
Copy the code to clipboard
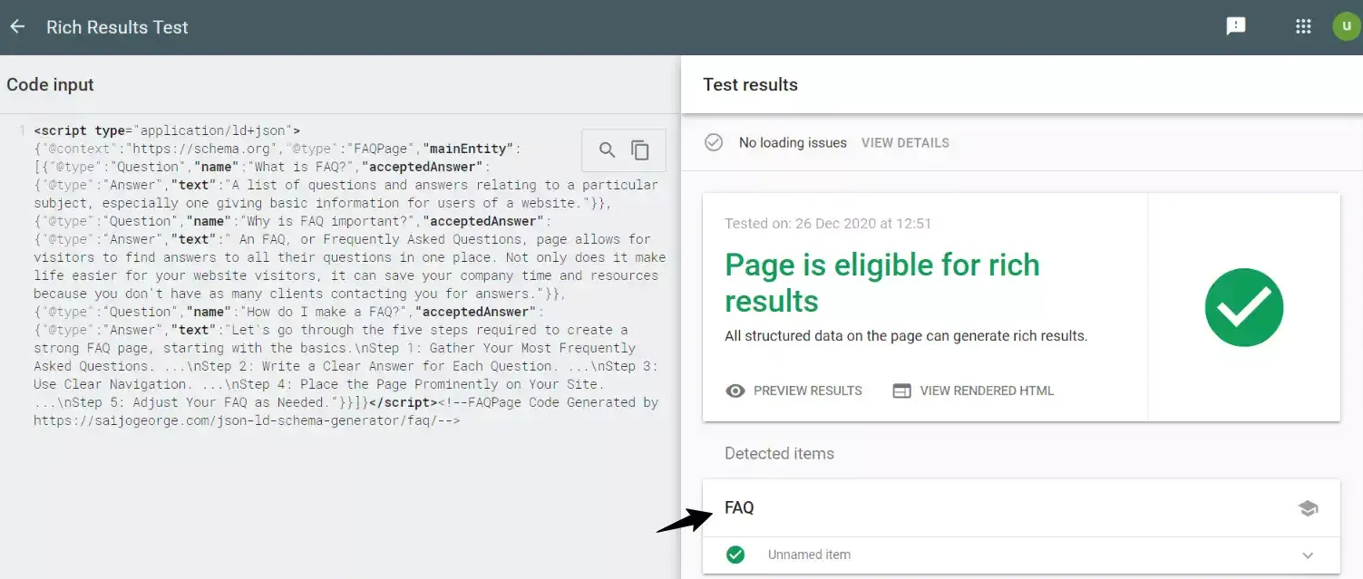640,150
